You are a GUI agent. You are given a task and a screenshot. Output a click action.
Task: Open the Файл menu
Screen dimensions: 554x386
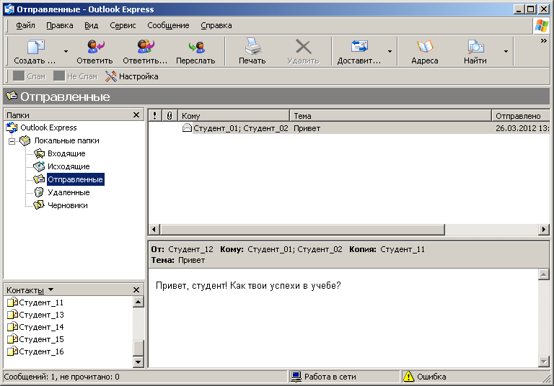pos(25,25)
